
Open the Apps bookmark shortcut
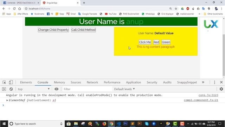coord(7,14)
